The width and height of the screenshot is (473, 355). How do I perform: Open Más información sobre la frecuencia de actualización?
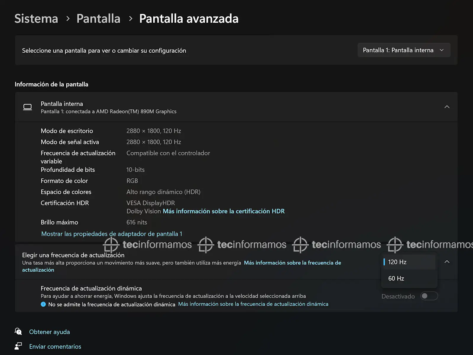click(x=292, y=263)
